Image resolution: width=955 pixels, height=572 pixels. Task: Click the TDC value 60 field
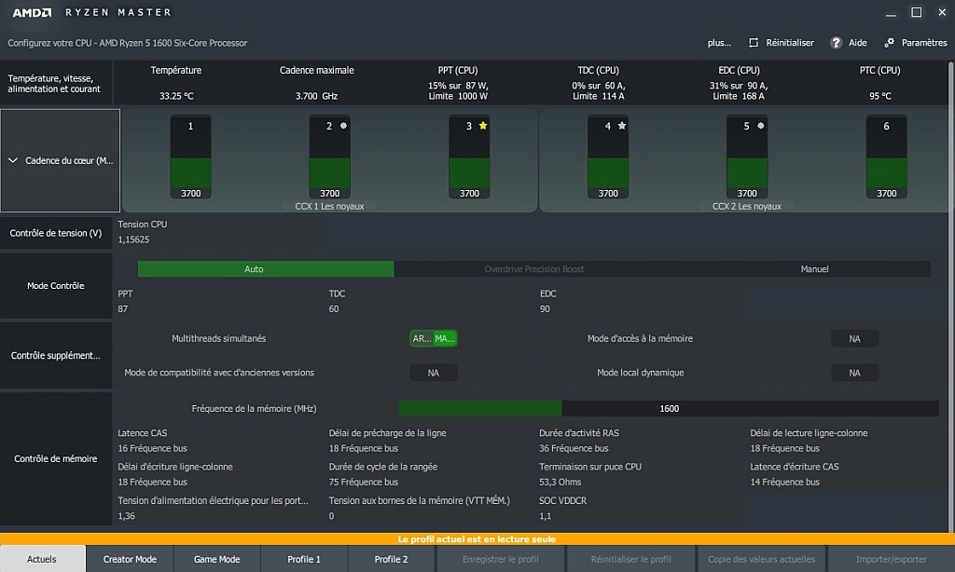[334, 308]
